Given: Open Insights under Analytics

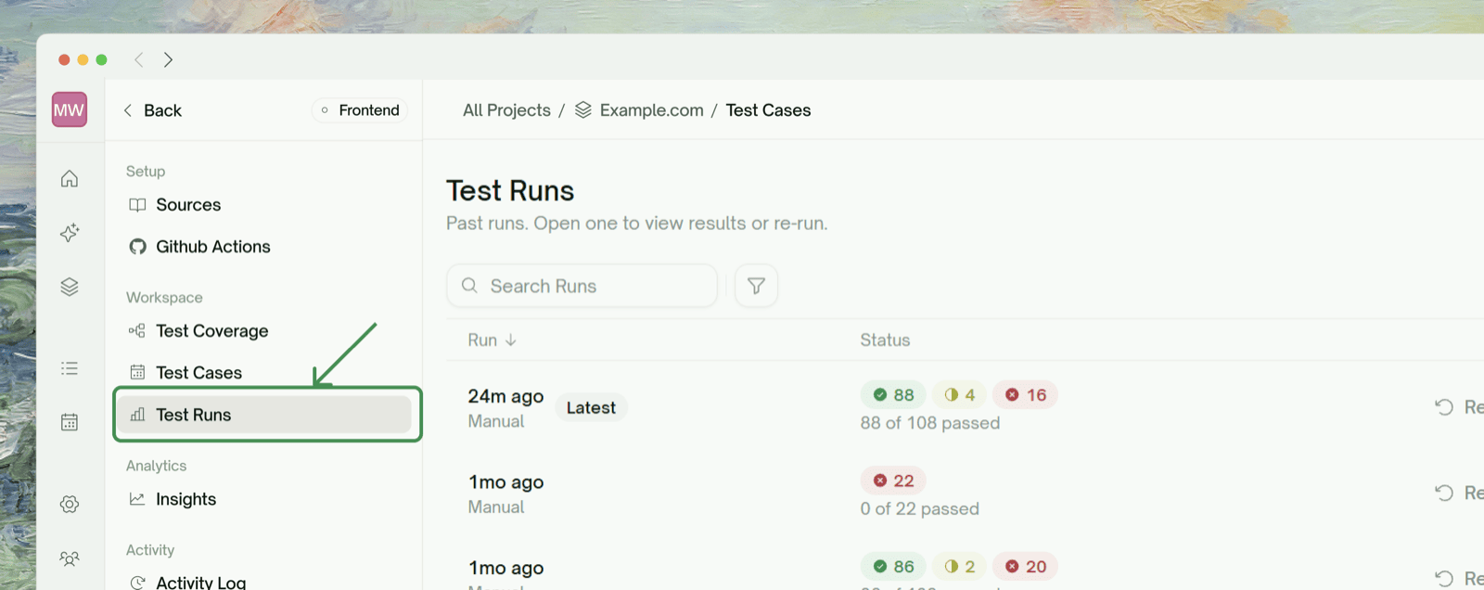Looking at the screenshot, I should click(x=185, y=499).
